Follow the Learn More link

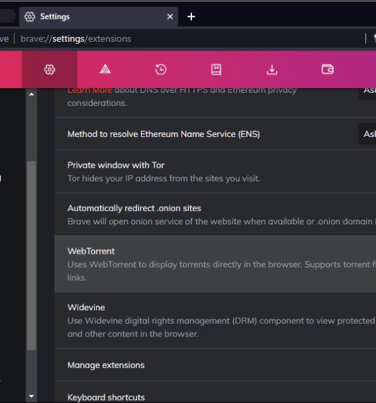coord(90,90)
